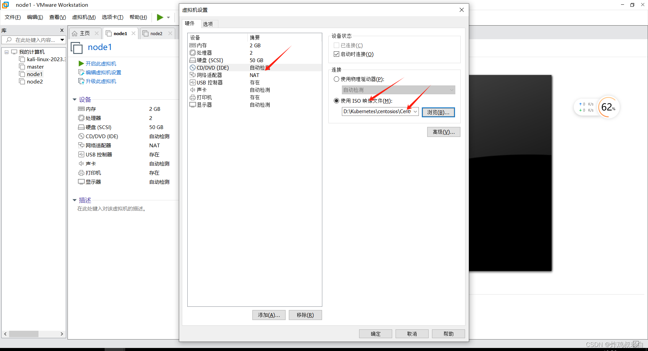Select 使用物理驱动器 radio button
This screenshot has height=351, width=648.
(x=336, y=79)
